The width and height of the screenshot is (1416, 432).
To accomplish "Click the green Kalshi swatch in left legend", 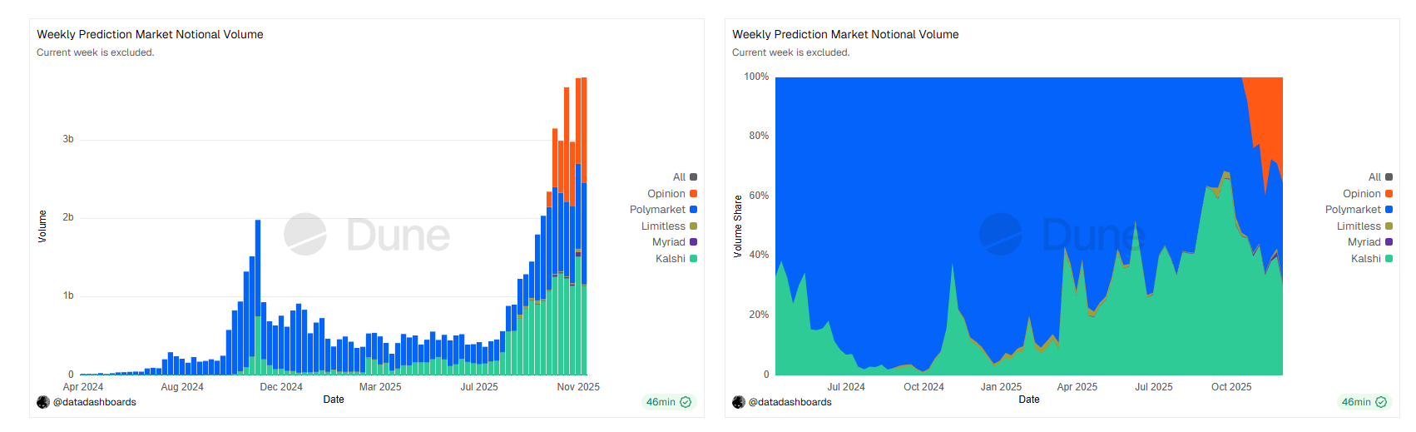I will pyautogui.click(x=693, y=259).
